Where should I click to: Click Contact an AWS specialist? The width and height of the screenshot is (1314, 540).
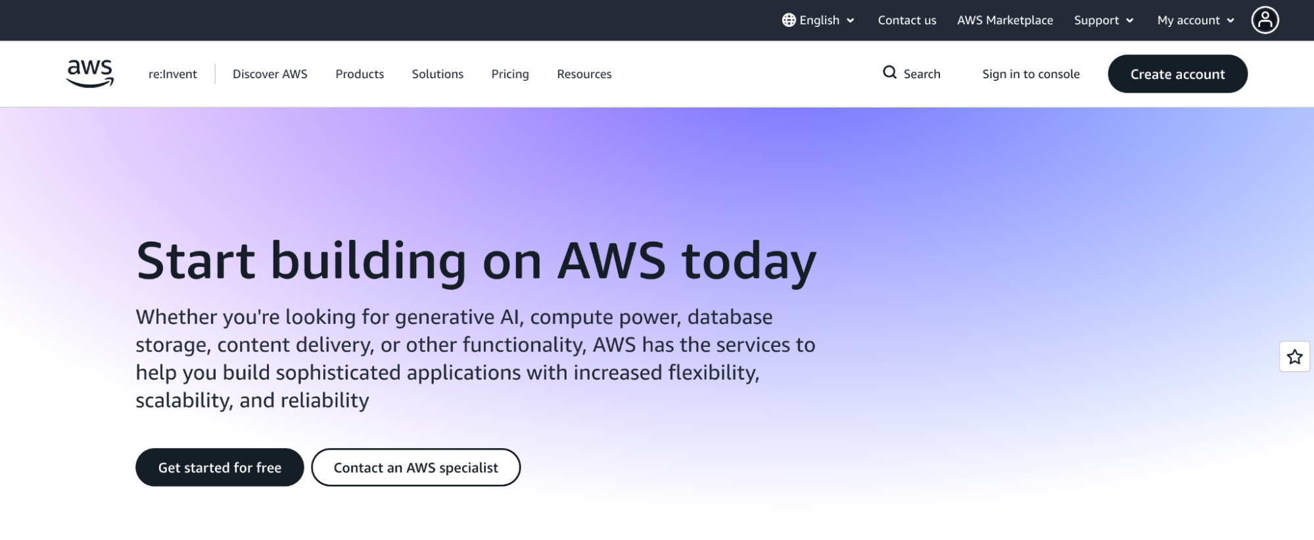[415, 467]
